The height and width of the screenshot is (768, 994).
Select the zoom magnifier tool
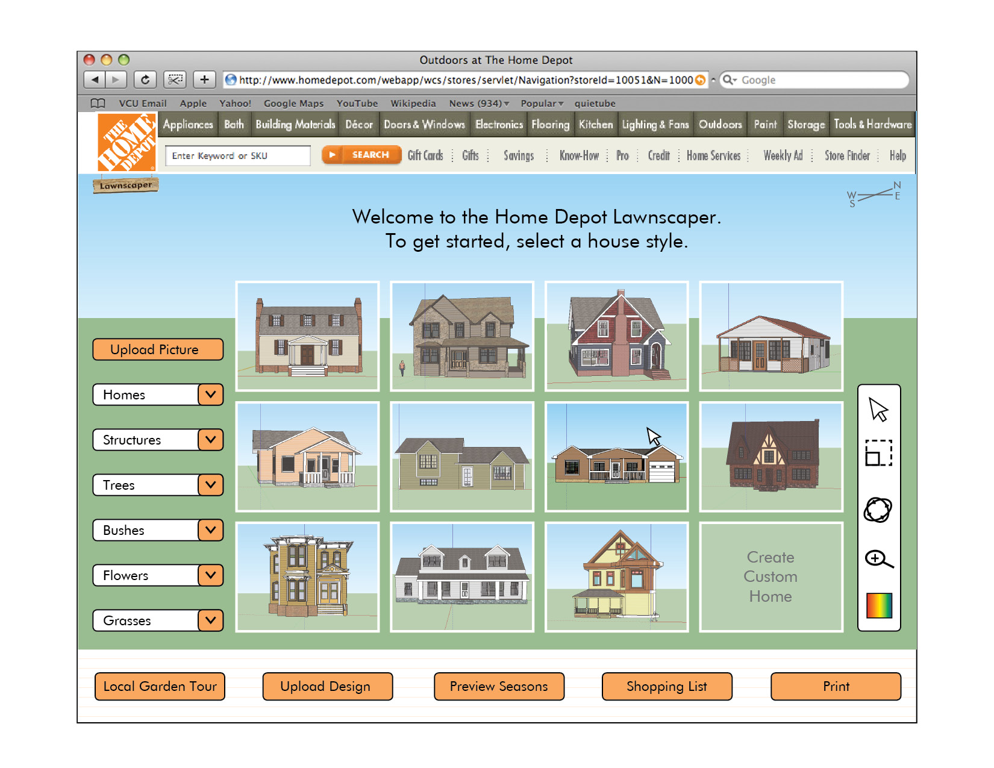pos(879,560)
